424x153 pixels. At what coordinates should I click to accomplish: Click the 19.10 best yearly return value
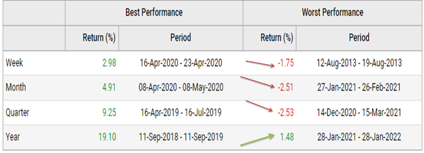point(107,137)
